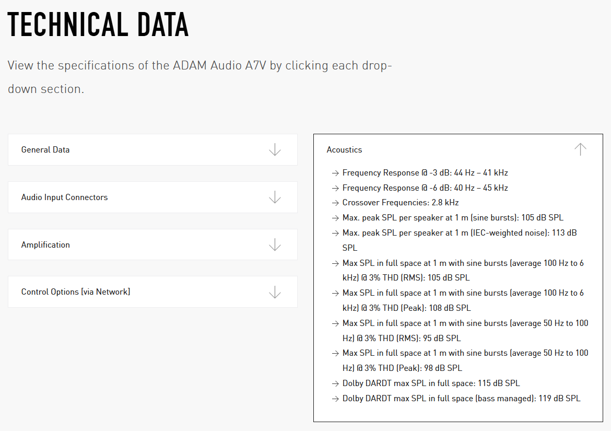The height and width of the screenshot is (431, 611).
Task: Collapse Acoustics using the up arrow icon
Action: pos(580,149)
